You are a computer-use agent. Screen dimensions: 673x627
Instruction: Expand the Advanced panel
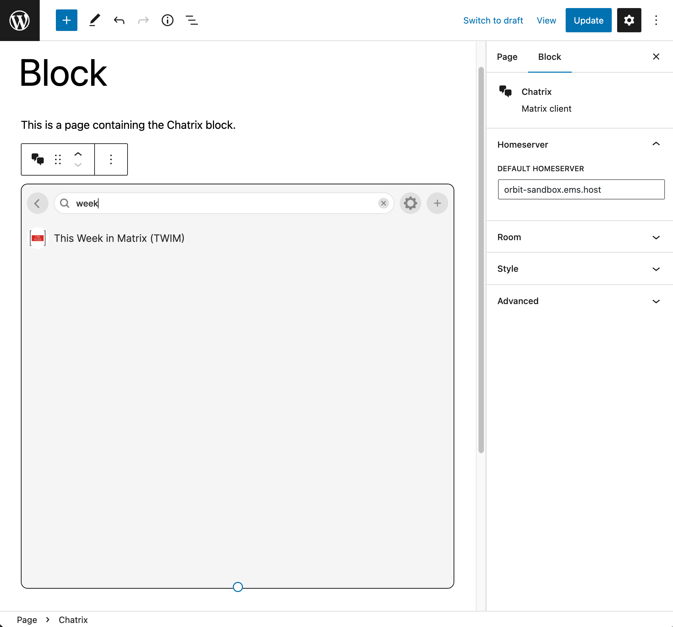[656, 301]
